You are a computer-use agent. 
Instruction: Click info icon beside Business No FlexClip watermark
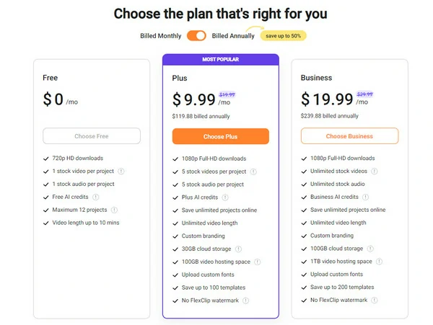point(374,300)
